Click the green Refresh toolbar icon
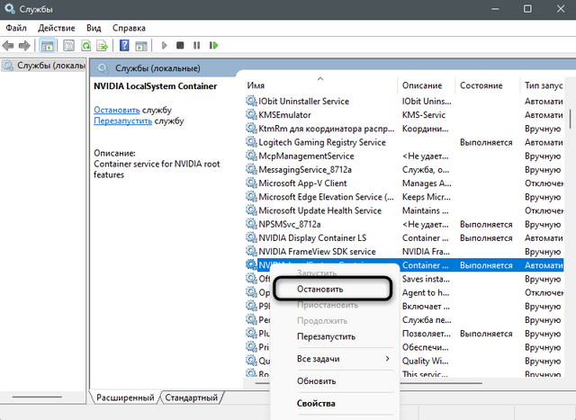The image size is (576, 420). coord(86,46)
